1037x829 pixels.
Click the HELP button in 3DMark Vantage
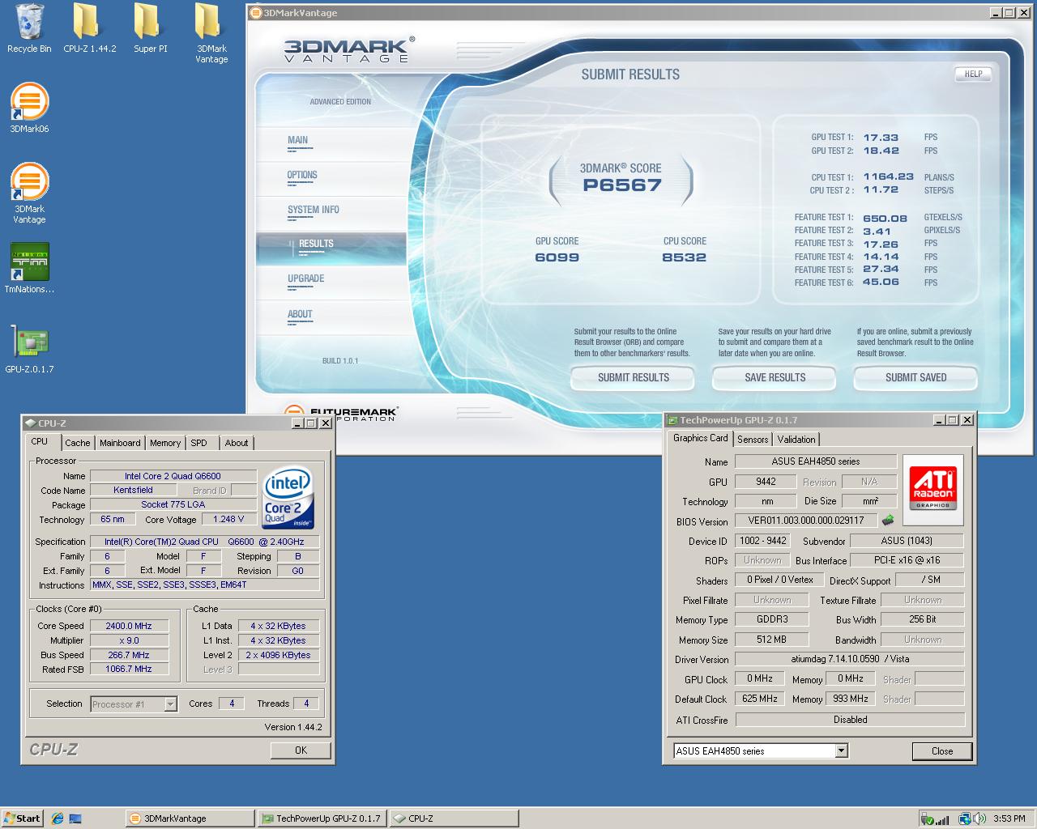973,74
